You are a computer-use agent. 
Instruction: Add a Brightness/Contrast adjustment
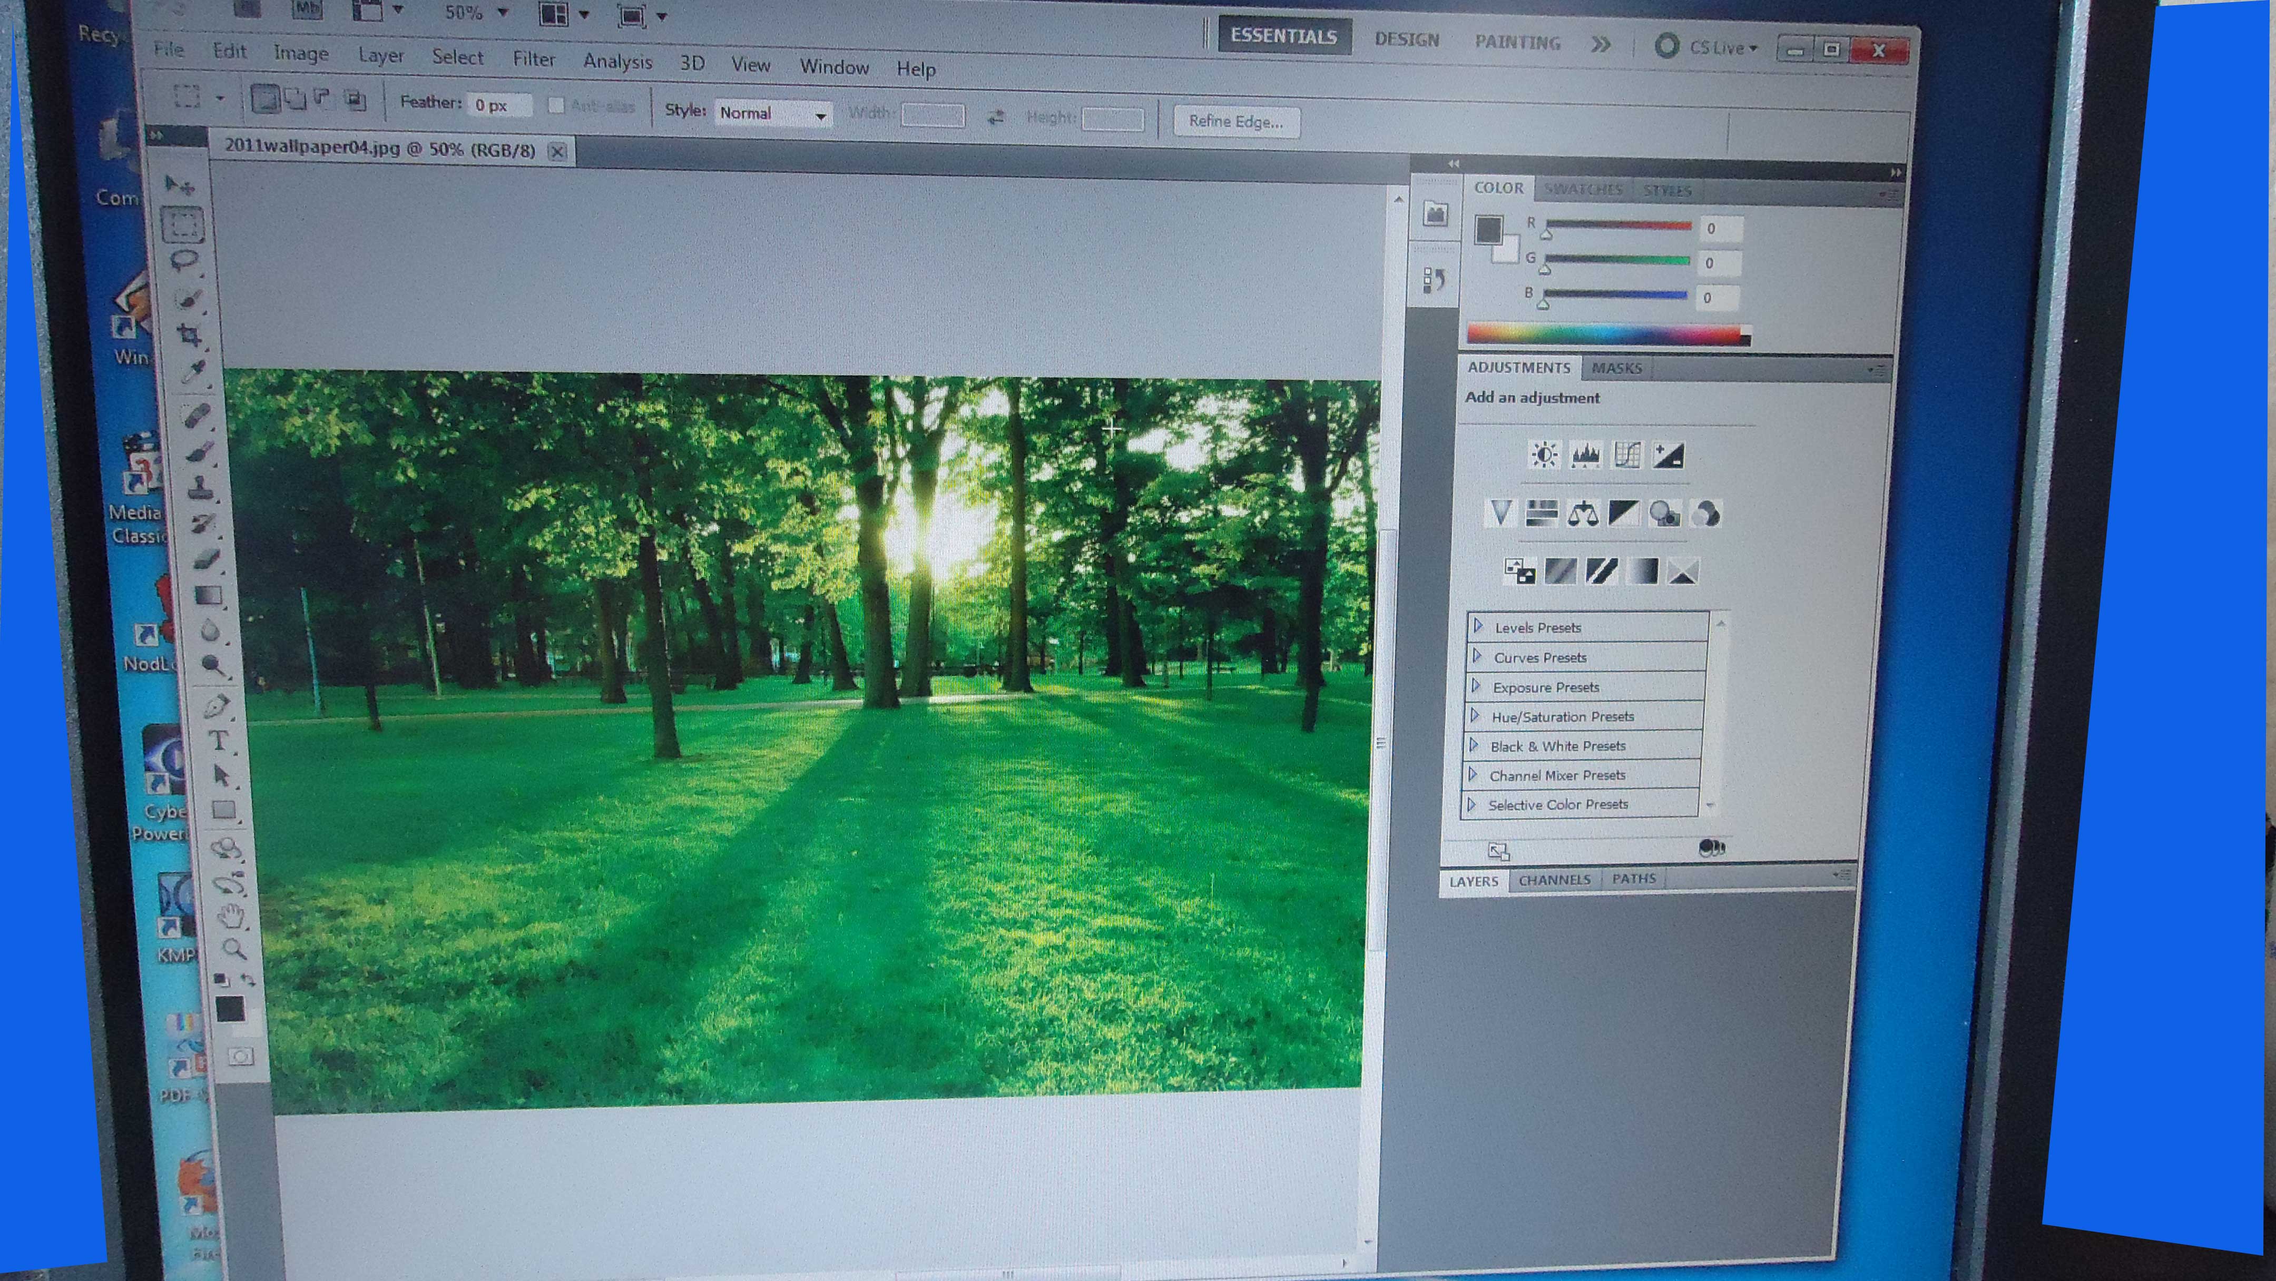pyautogui.click(x=1544, y=455)
